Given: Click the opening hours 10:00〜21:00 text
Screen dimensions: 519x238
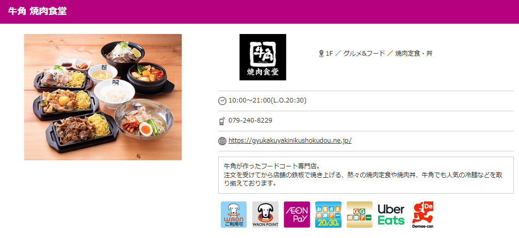Looking at the screenshot, I should click(x=267, y=100).
